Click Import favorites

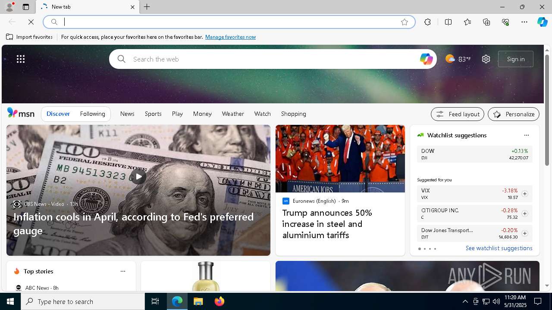(x=29, y=37)
